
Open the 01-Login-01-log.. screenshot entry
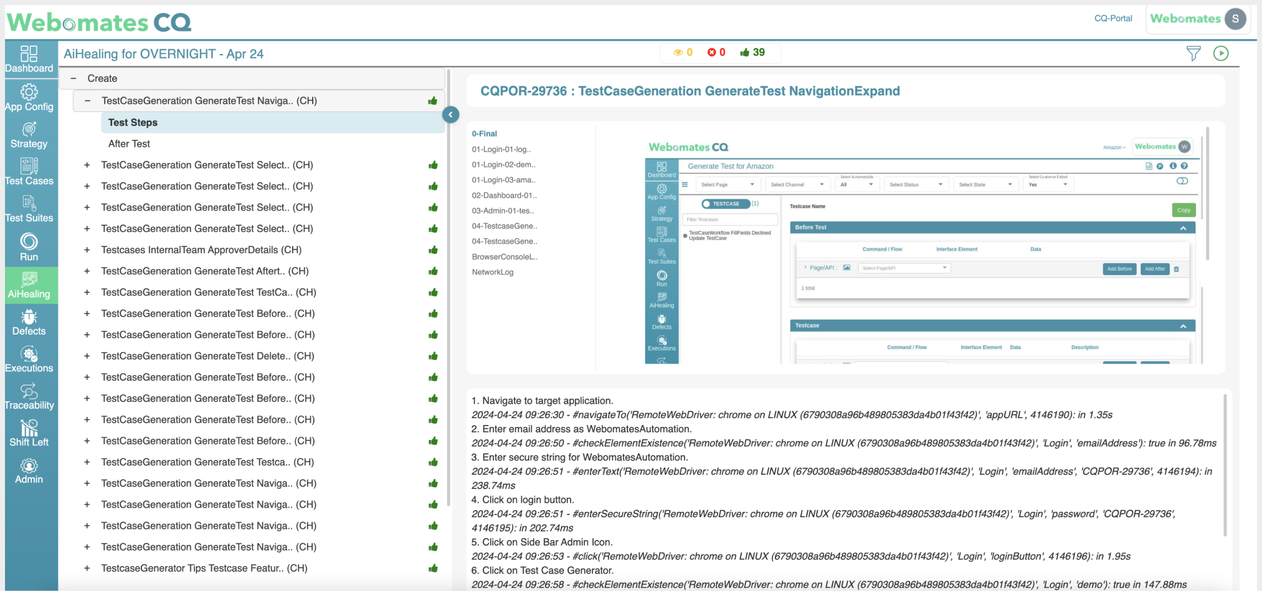[x=501, y=149]
